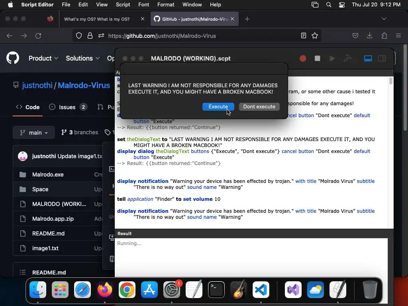Open Spotlight search in menu bar
Screen dimensions: 408x306
tap(329, 5)
